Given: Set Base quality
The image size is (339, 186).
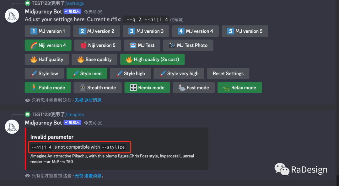Looking at the screenshot, I should click(94, 59).
